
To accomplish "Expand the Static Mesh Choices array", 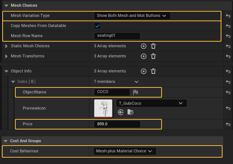I will point(6,46).
